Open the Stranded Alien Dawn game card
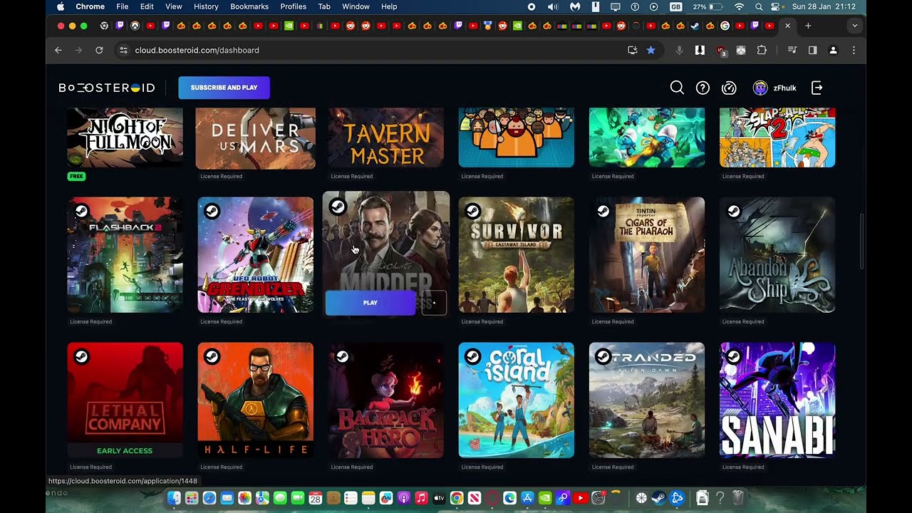Screen dimensions: 912x513 647,400
